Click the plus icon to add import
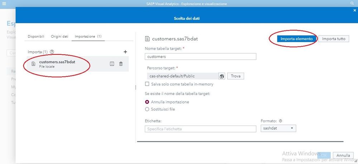 [x=125, y=52]
